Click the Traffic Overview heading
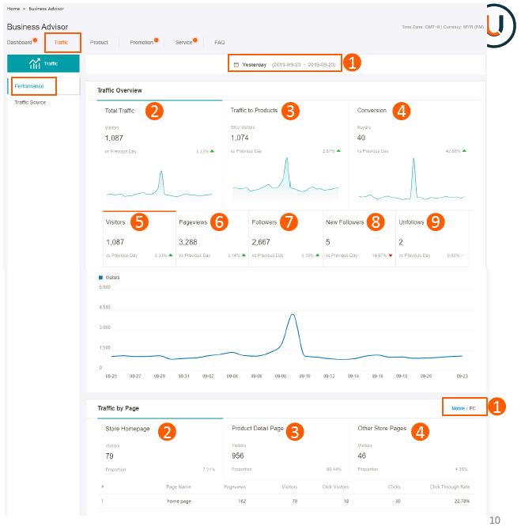Screen dimensions: 525x530 (119, 90)
